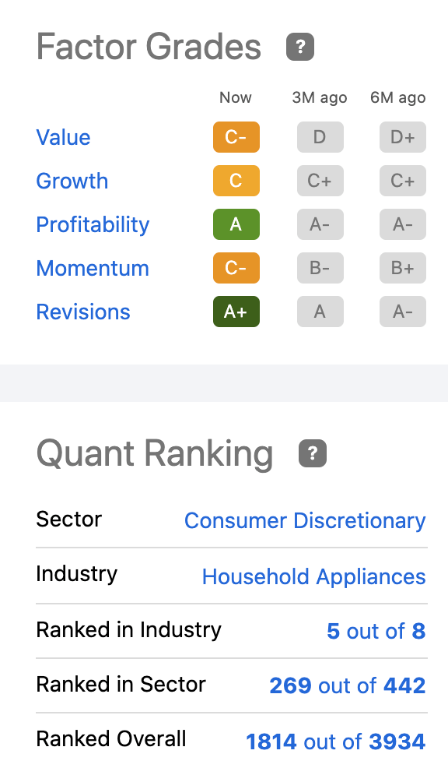Click the current Momentum C- grade badge
Image resolution: width=448 pixels, height=768 pixels.
coord(236,268)
